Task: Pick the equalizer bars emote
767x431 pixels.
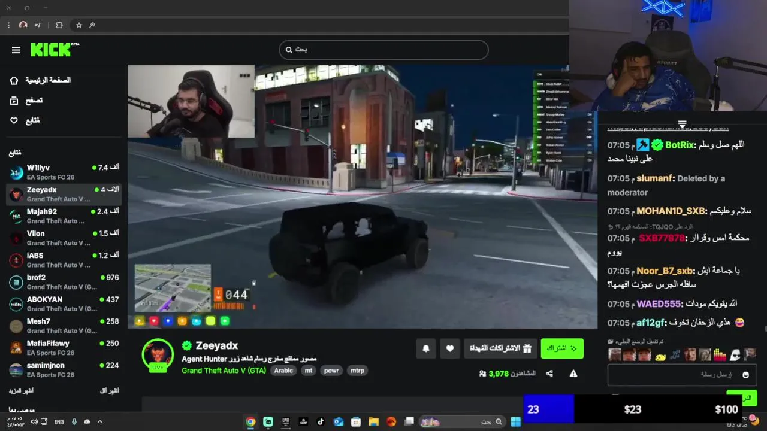Action: pyautogui.click(x=720, y=356)
